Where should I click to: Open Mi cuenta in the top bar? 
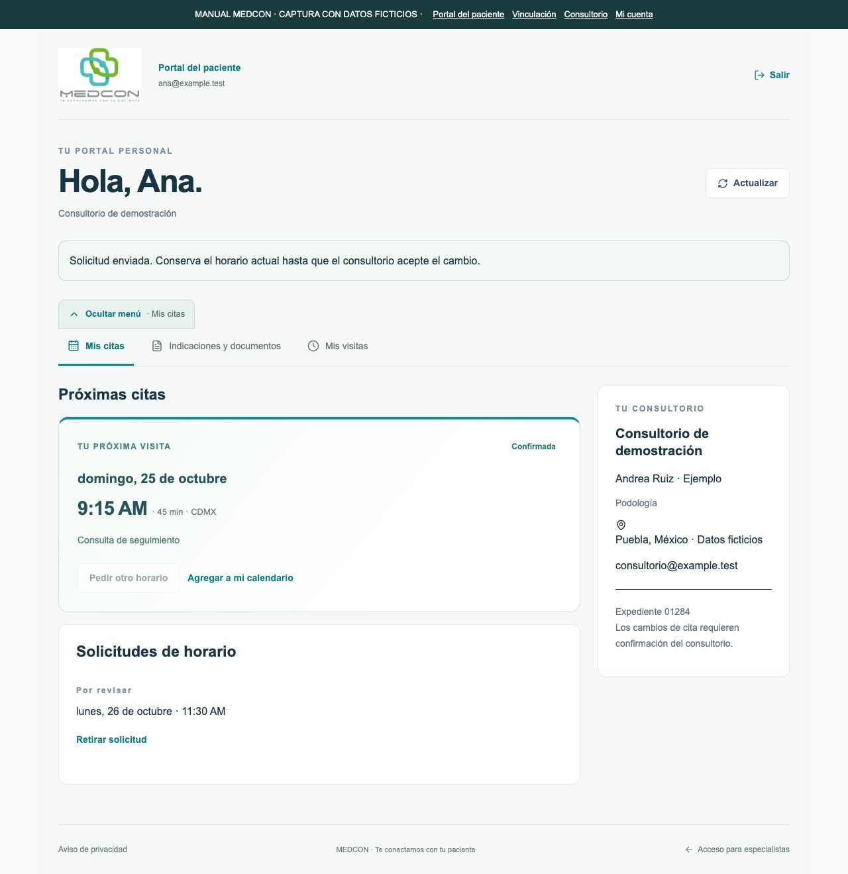[634, 15]
